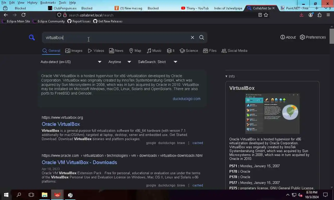This screenshot has width=334, height=200.
Task: Switch to the Music category
Action: point(154,51)
